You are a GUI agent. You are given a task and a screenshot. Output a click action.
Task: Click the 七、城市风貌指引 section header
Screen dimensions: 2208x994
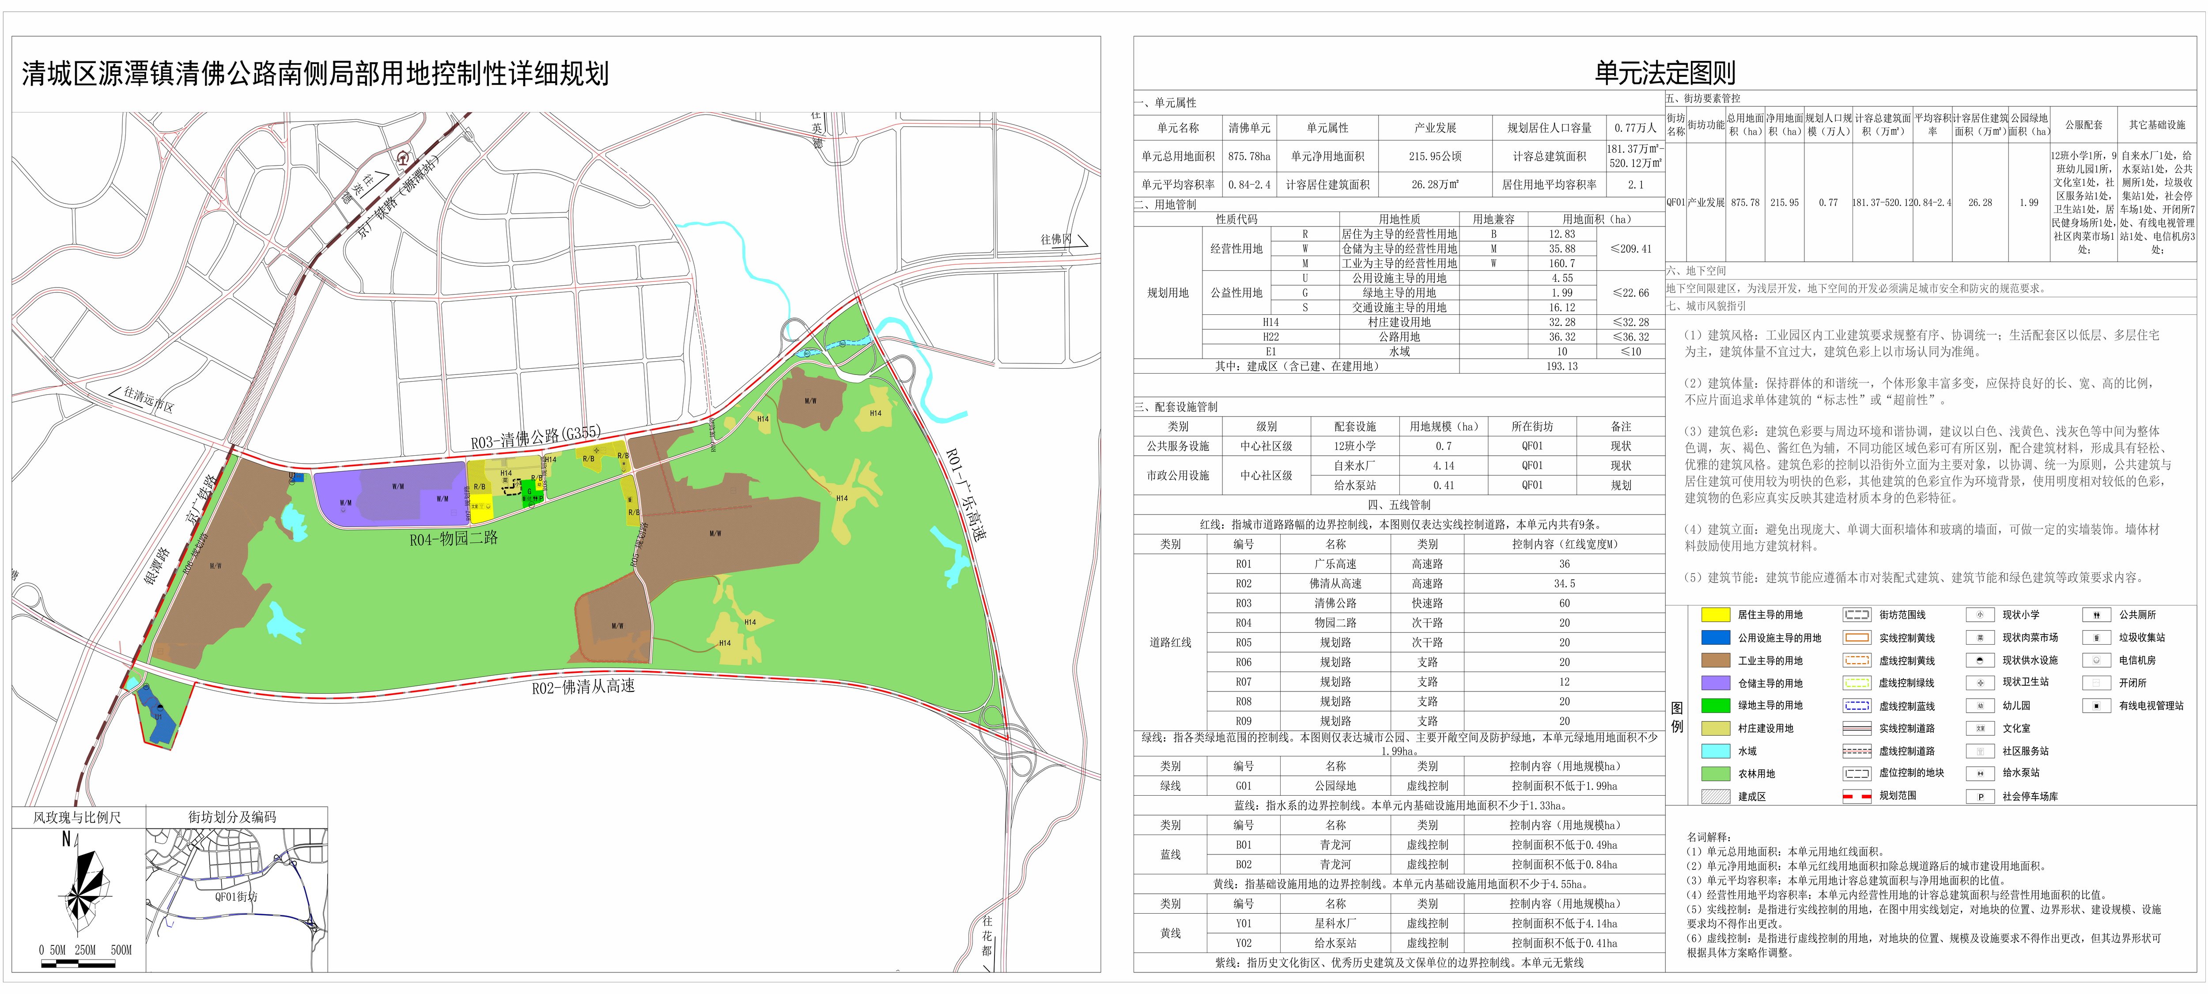tap(1707, 306)
